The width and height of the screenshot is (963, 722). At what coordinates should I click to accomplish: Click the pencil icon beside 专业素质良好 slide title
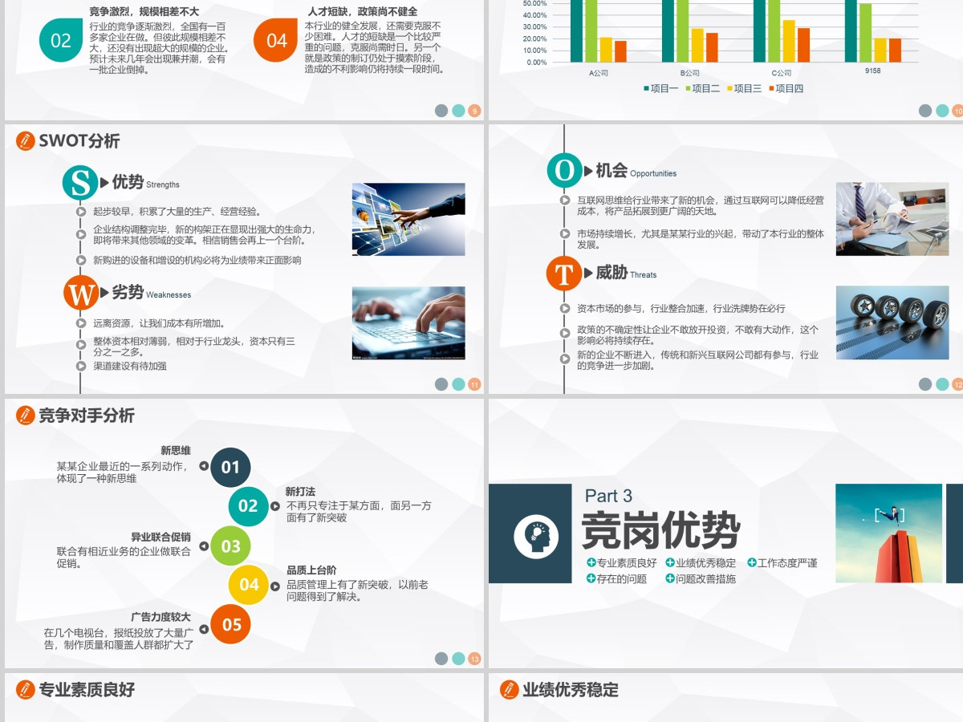pyautogui.click(x=26, y=689)
